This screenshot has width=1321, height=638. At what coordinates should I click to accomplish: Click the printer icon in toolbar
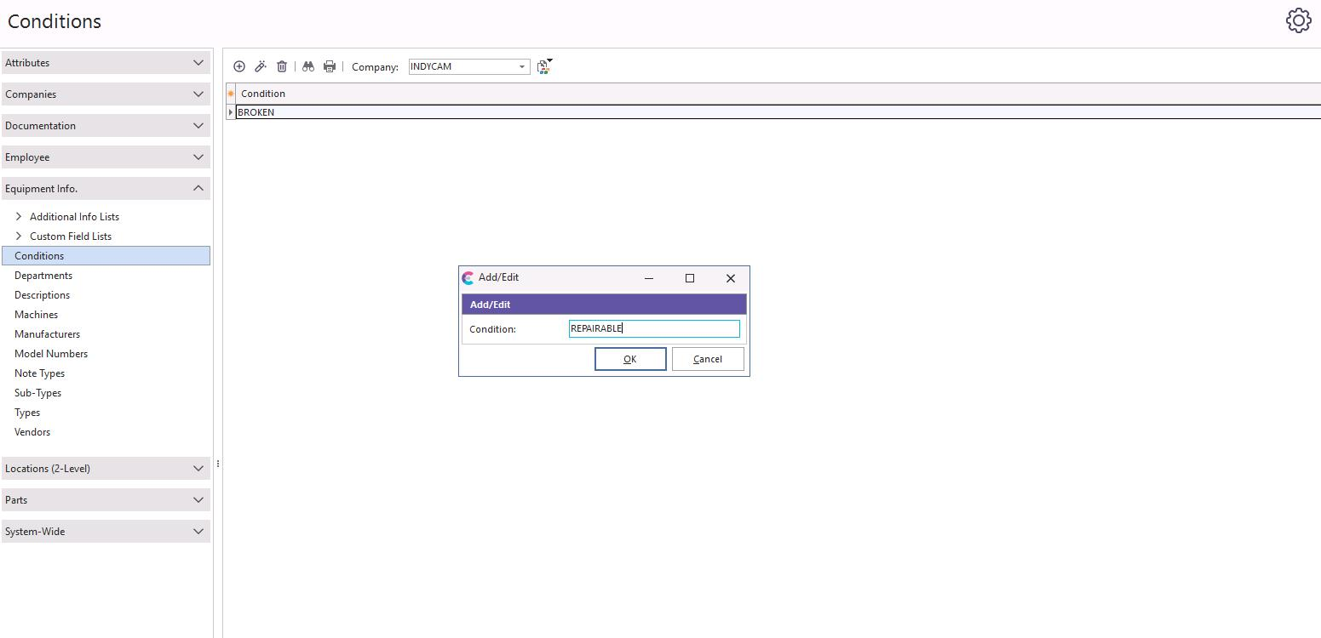click(330, 66)
